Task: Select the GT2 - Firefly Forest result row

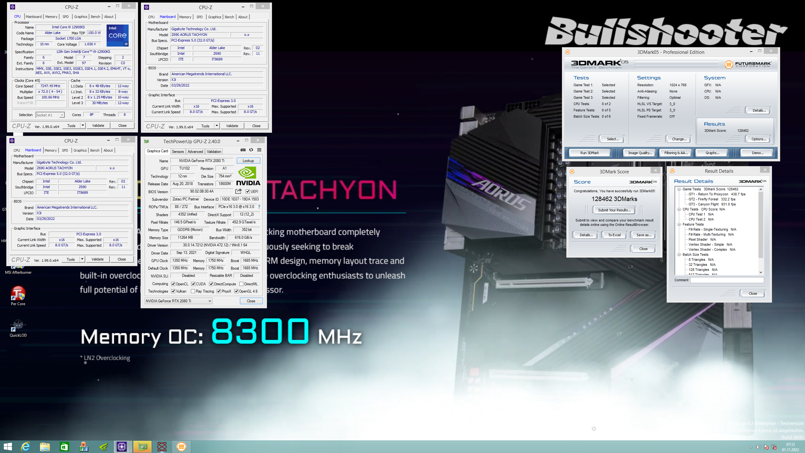Action: (712, 199)
